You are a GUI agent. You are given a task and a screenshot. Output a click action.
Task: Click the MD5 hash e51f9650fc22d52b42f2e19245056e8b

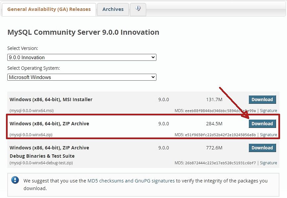click(x=220, y=135)
